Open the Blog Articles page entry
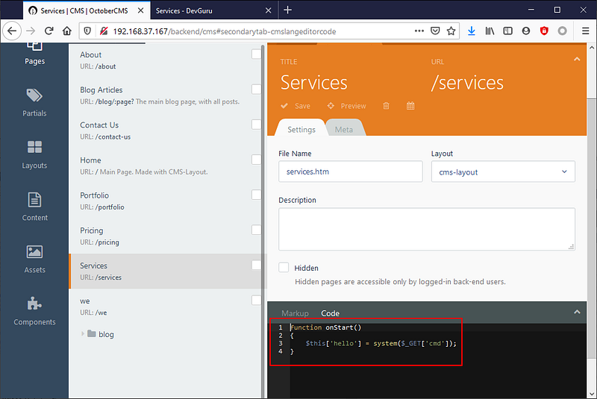The height and width of the screenshot is (399, 597). coord(165,95)
